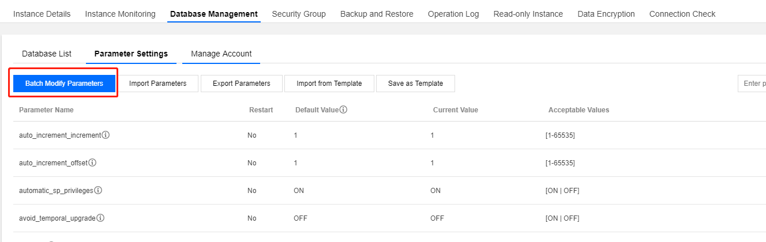This screenshot has width=766, height=242.
Task: Open the Operation Log tab
Action: click(453, 14)
